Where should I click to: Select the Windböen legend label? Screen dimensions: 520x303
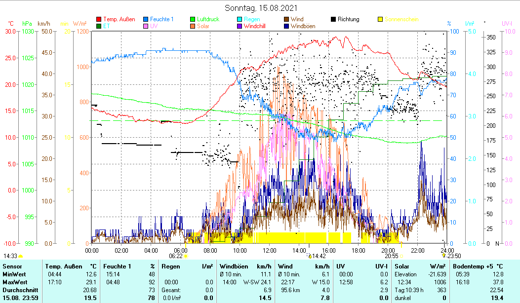pos(303,27)
